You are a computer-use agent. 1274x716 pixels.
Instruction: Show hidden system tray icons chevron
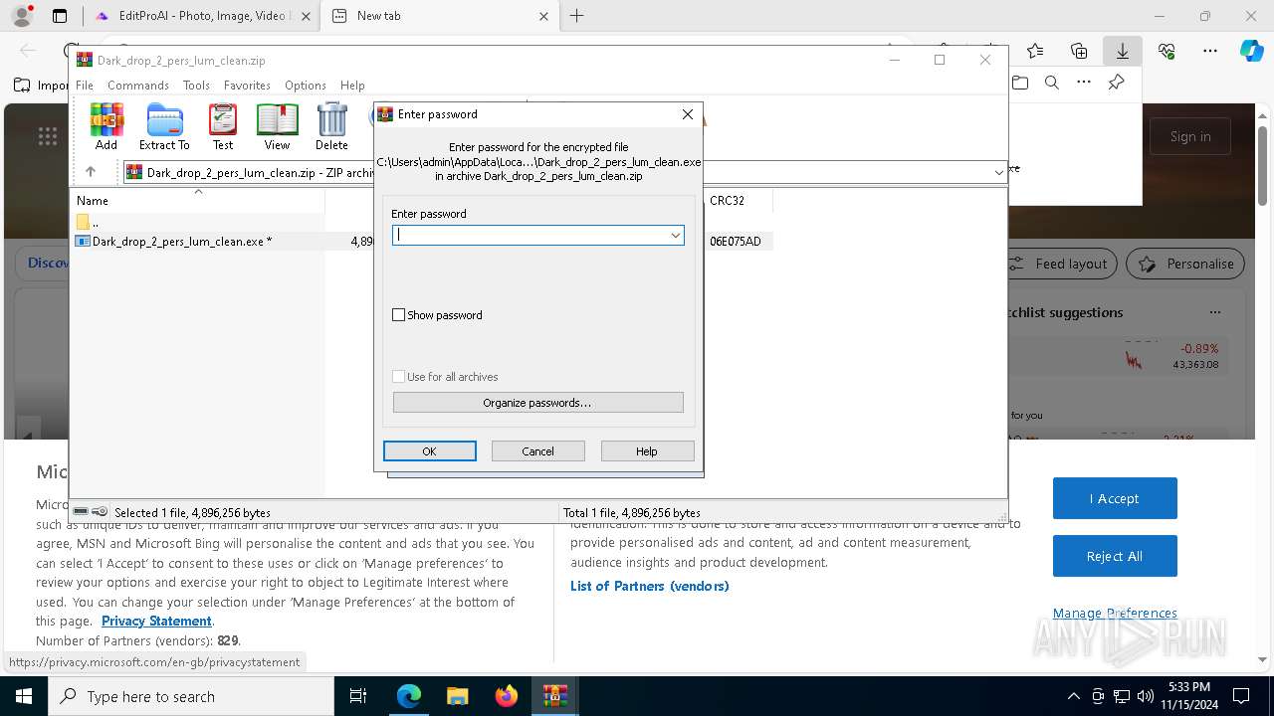[x=1073, y=696]
